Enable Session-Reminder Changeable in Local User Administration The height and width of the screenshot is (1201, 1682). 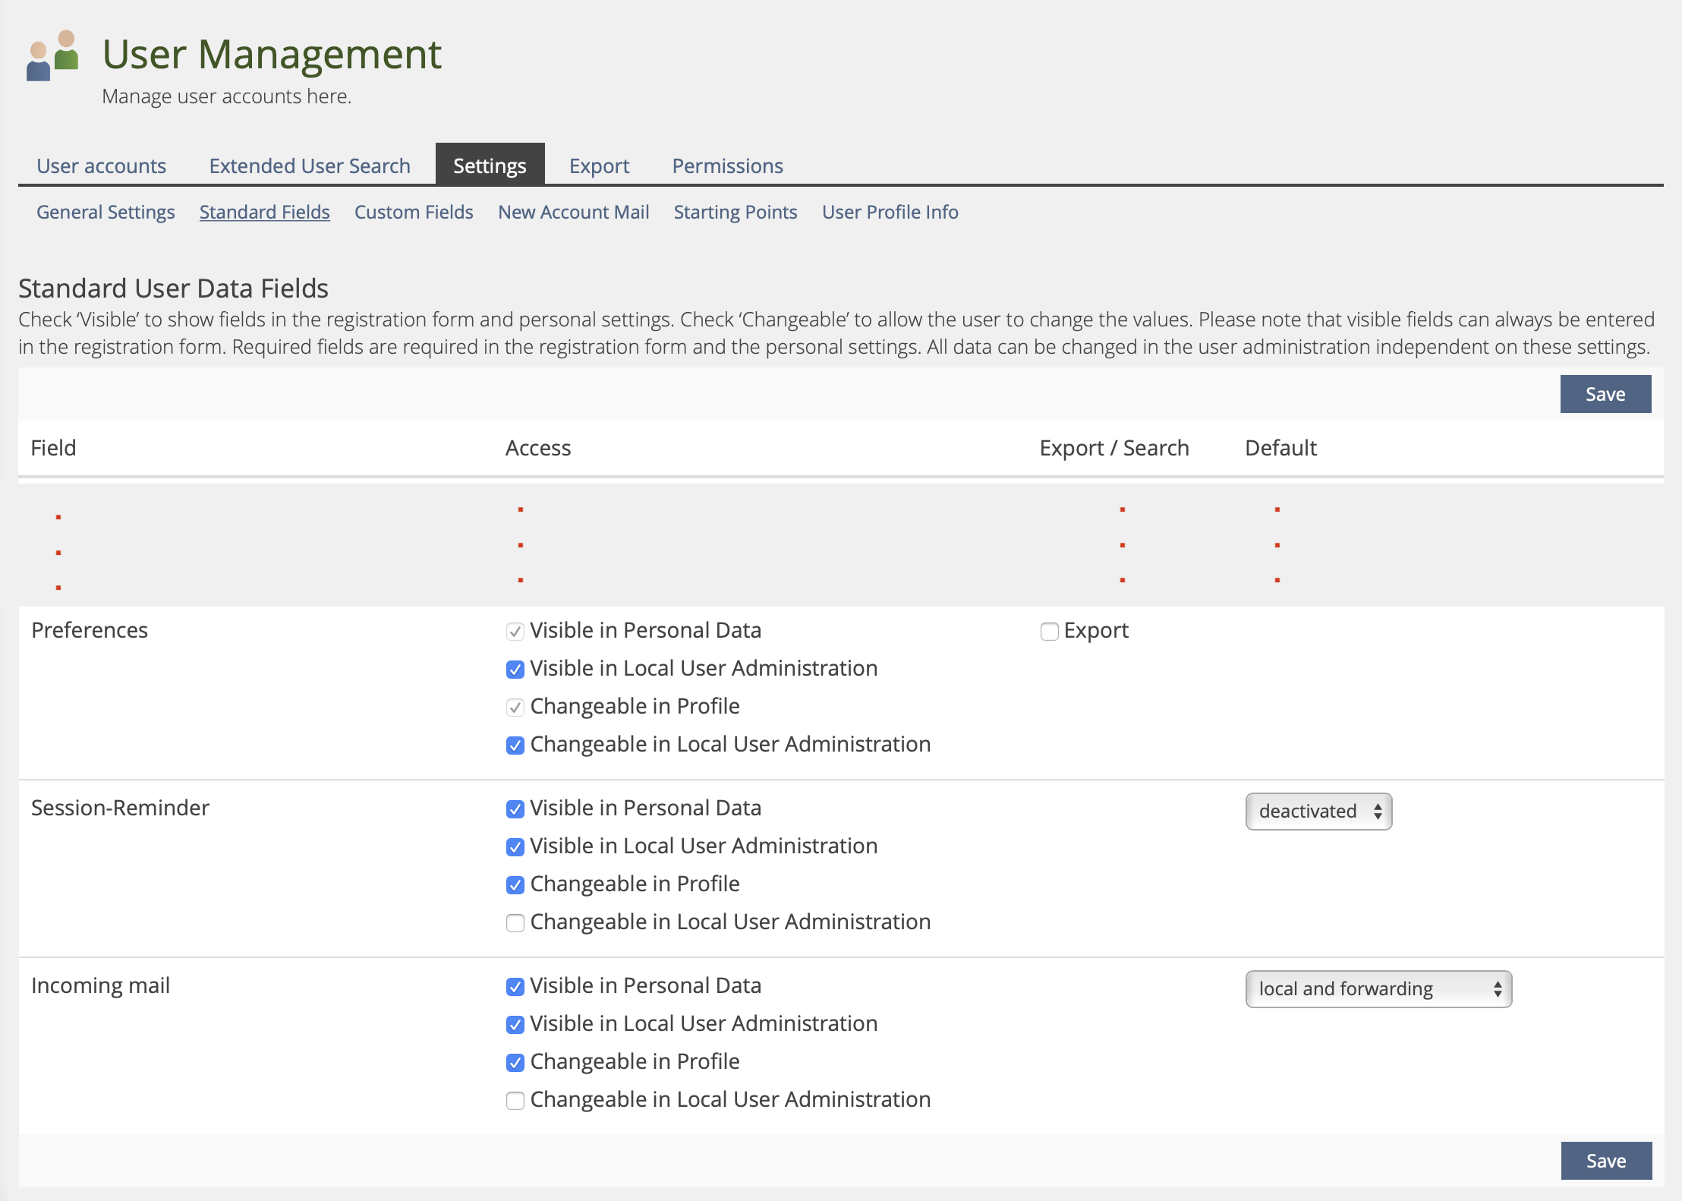515,923
